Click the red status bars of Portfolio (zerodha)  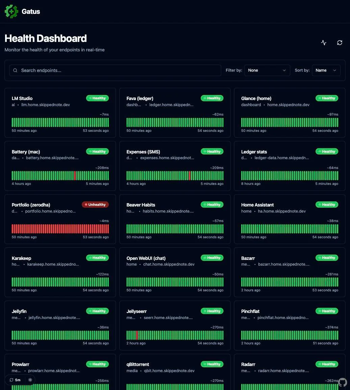click(60, 229)
